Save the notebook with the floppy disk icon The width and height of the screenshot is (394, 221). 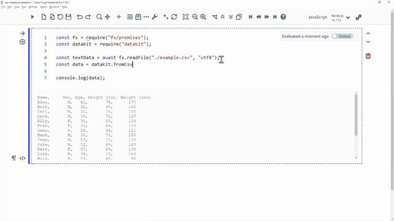pyautogui.click(x=68, y=17)
